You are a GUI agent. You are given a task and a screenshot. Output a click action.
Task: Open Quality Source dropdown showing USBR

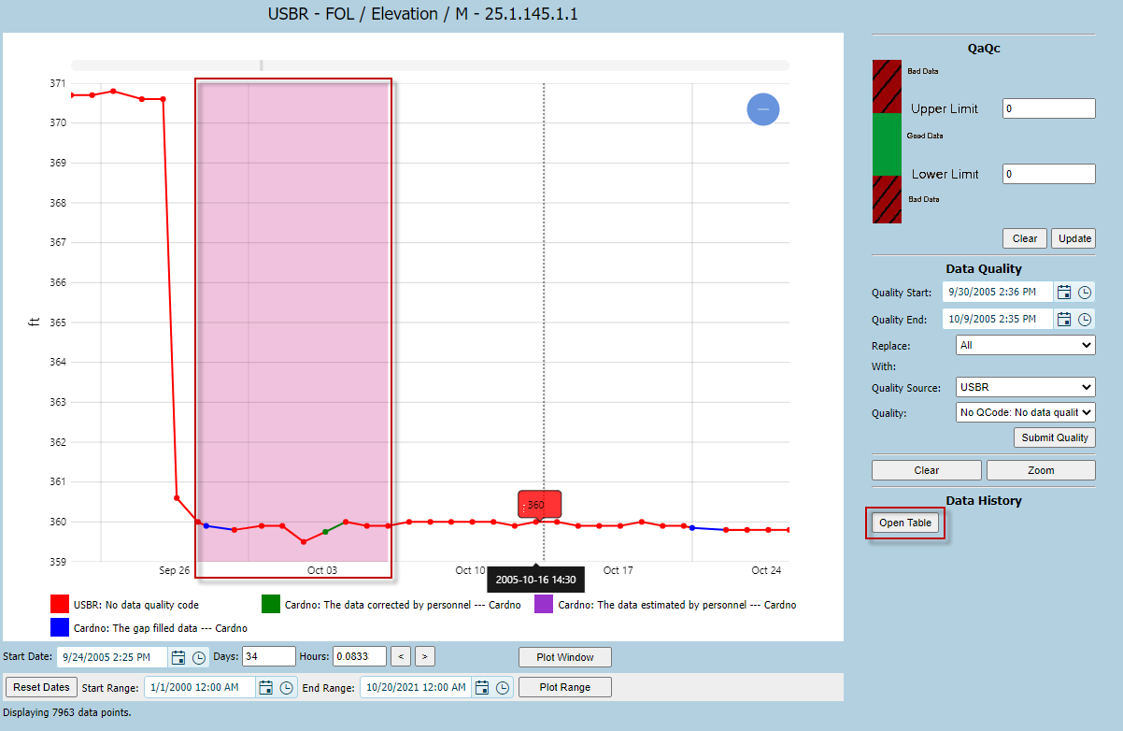pos(1026,386)
